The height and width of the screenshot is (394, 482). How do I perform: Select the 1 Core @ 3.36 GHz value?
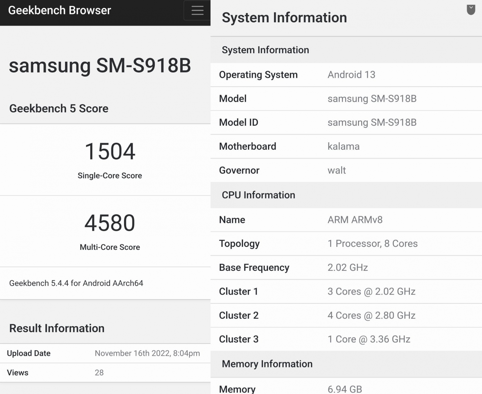[x=369, y=339]
